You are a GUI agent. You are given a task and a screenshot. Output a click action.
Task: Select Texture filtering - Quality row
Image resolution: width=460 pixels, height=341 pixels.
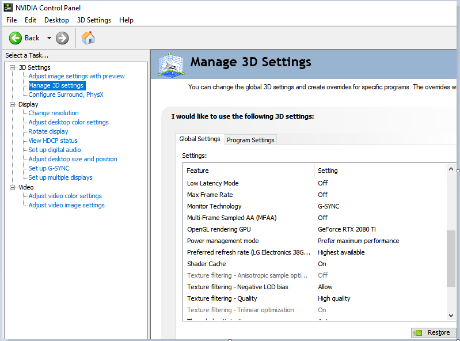tap(314, 298)
